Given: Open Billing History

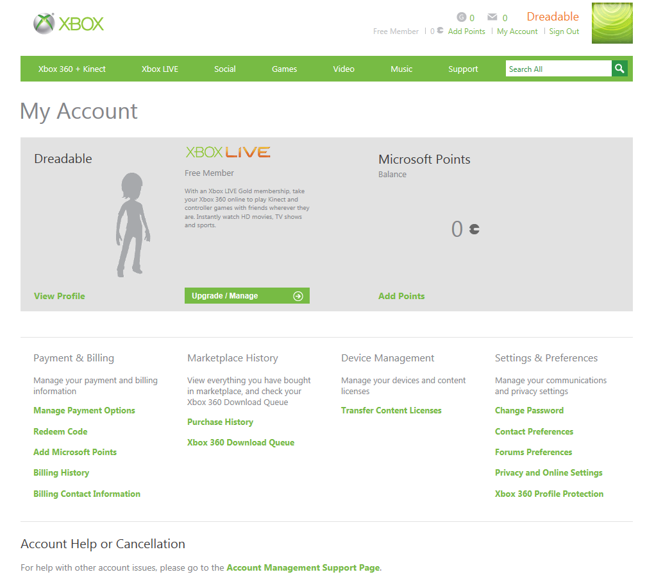Looking at the screenshot, I should tap(62, 473).
